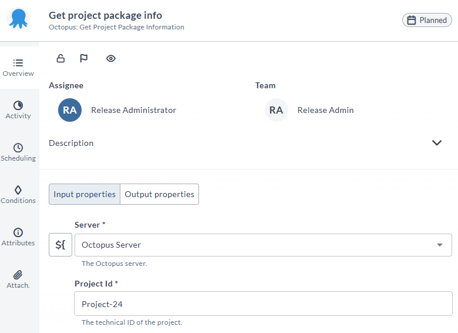
Task: Click the Server dropdown arrow
Action: tap(440, 245)
